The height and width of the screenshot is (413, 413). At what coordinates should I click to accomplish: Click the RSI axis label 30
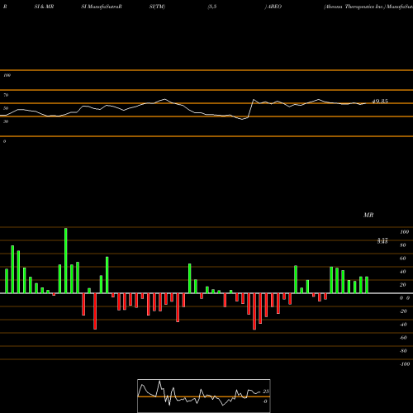pyautogui.click(x=6, y=121)
